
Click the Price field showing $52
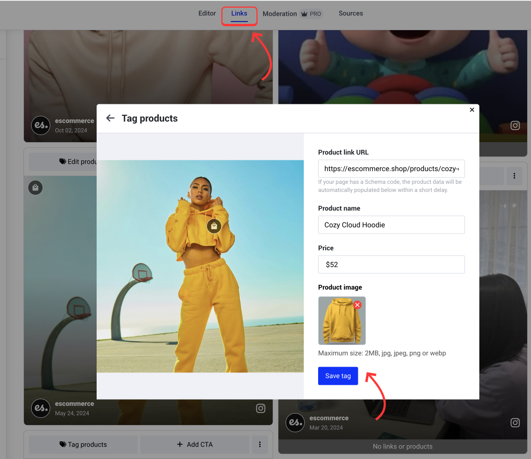391,264
